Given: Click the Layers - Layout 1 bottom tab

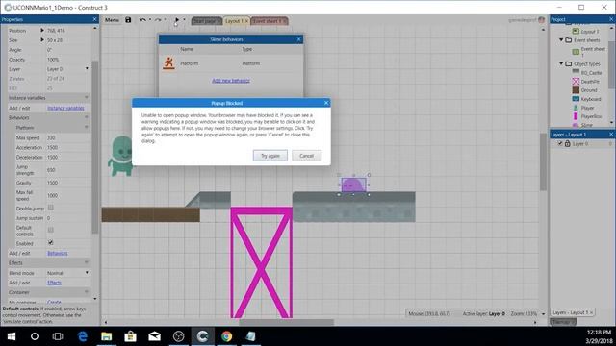Looking at the screenshot, I should (573, 312).
